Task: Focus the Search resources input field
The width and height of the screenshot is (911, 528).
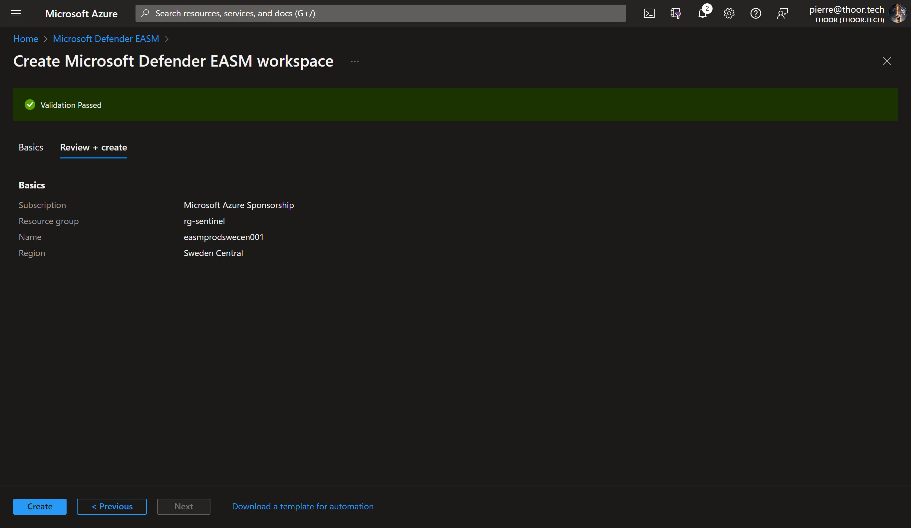Action: (x=380, y=13)
